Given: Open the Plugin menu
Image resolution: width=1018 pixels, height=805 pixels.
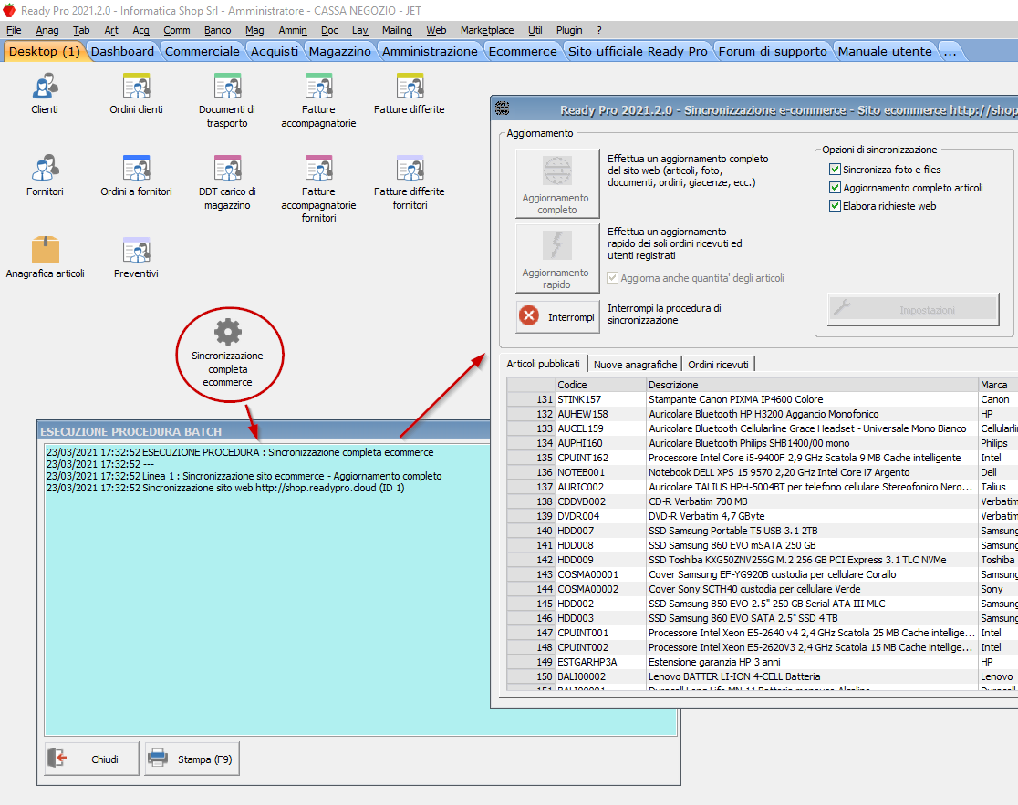Looking at the screenshot, I should pos(568,30).
